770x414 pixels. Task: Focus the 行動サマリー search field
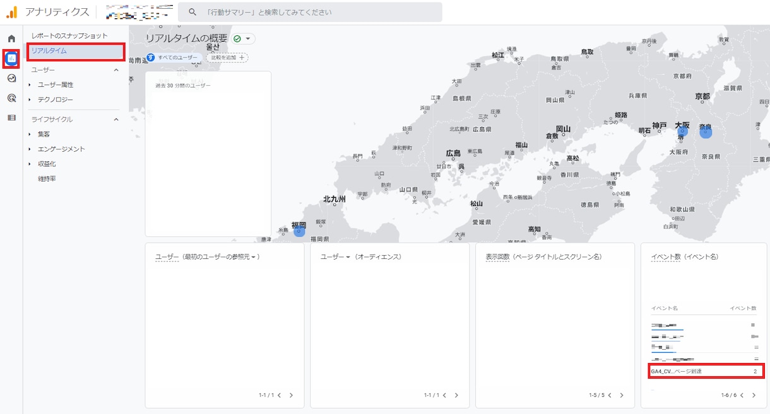pyautogui.click(x=310, y=12)
